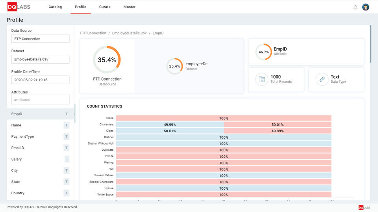Click the Infinite 100% bar
Viewport: 378px width, 212px height.
224,156
